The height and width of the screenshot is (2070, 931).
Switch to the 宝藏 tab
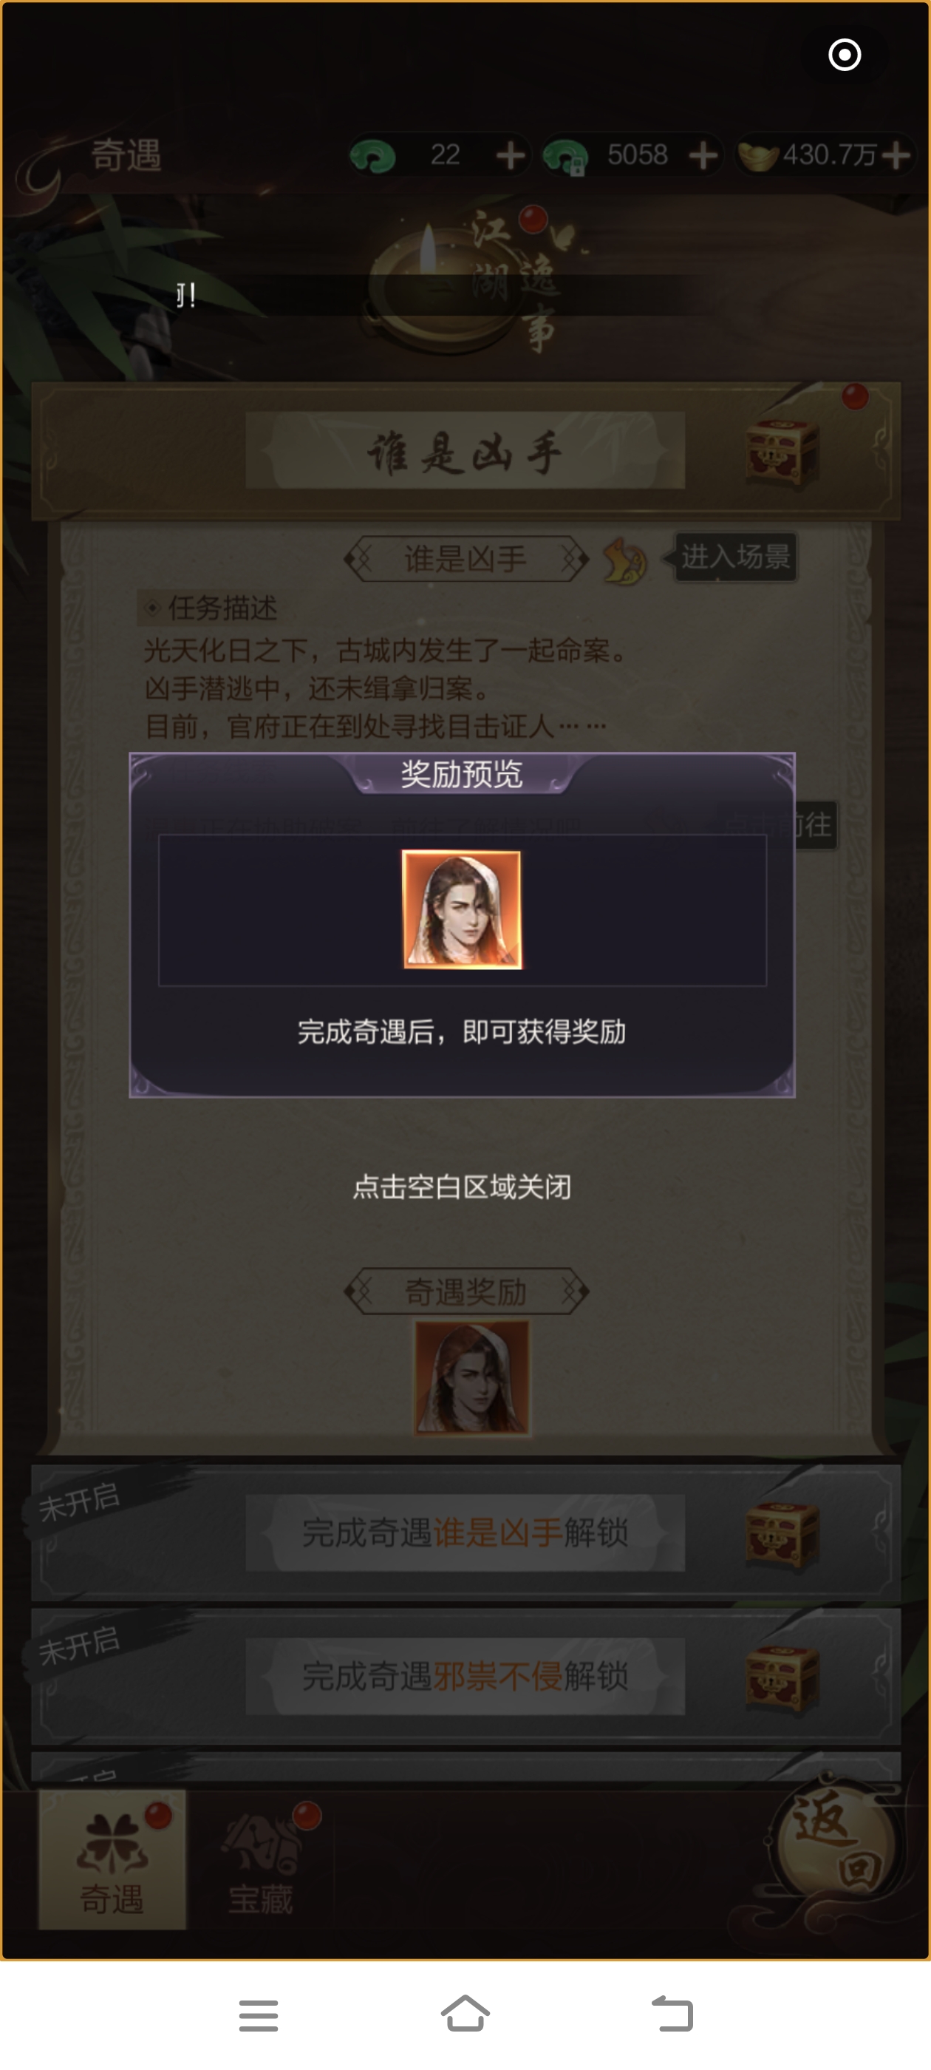coord(261,1859)
